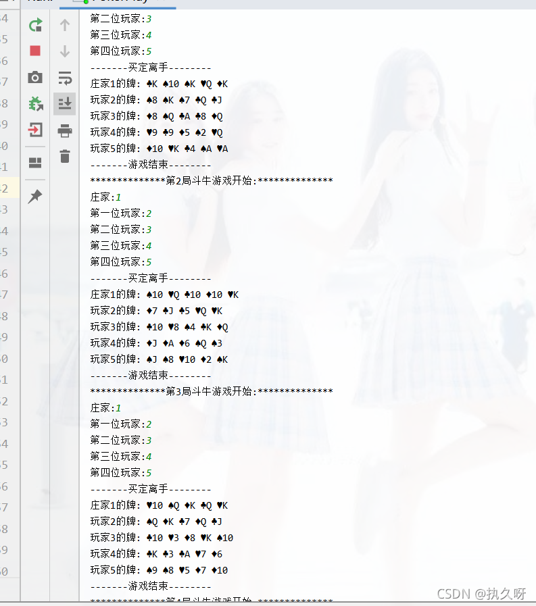The height and width of the screenshot is (606, 536).
Task: Click line 庄家1的牌 starting ♠10 ♥Q
Action: 164,295
